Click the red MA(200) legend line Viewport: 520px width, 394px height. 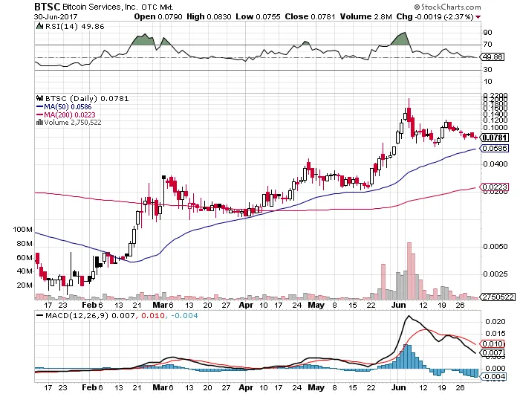click(39, 114)
